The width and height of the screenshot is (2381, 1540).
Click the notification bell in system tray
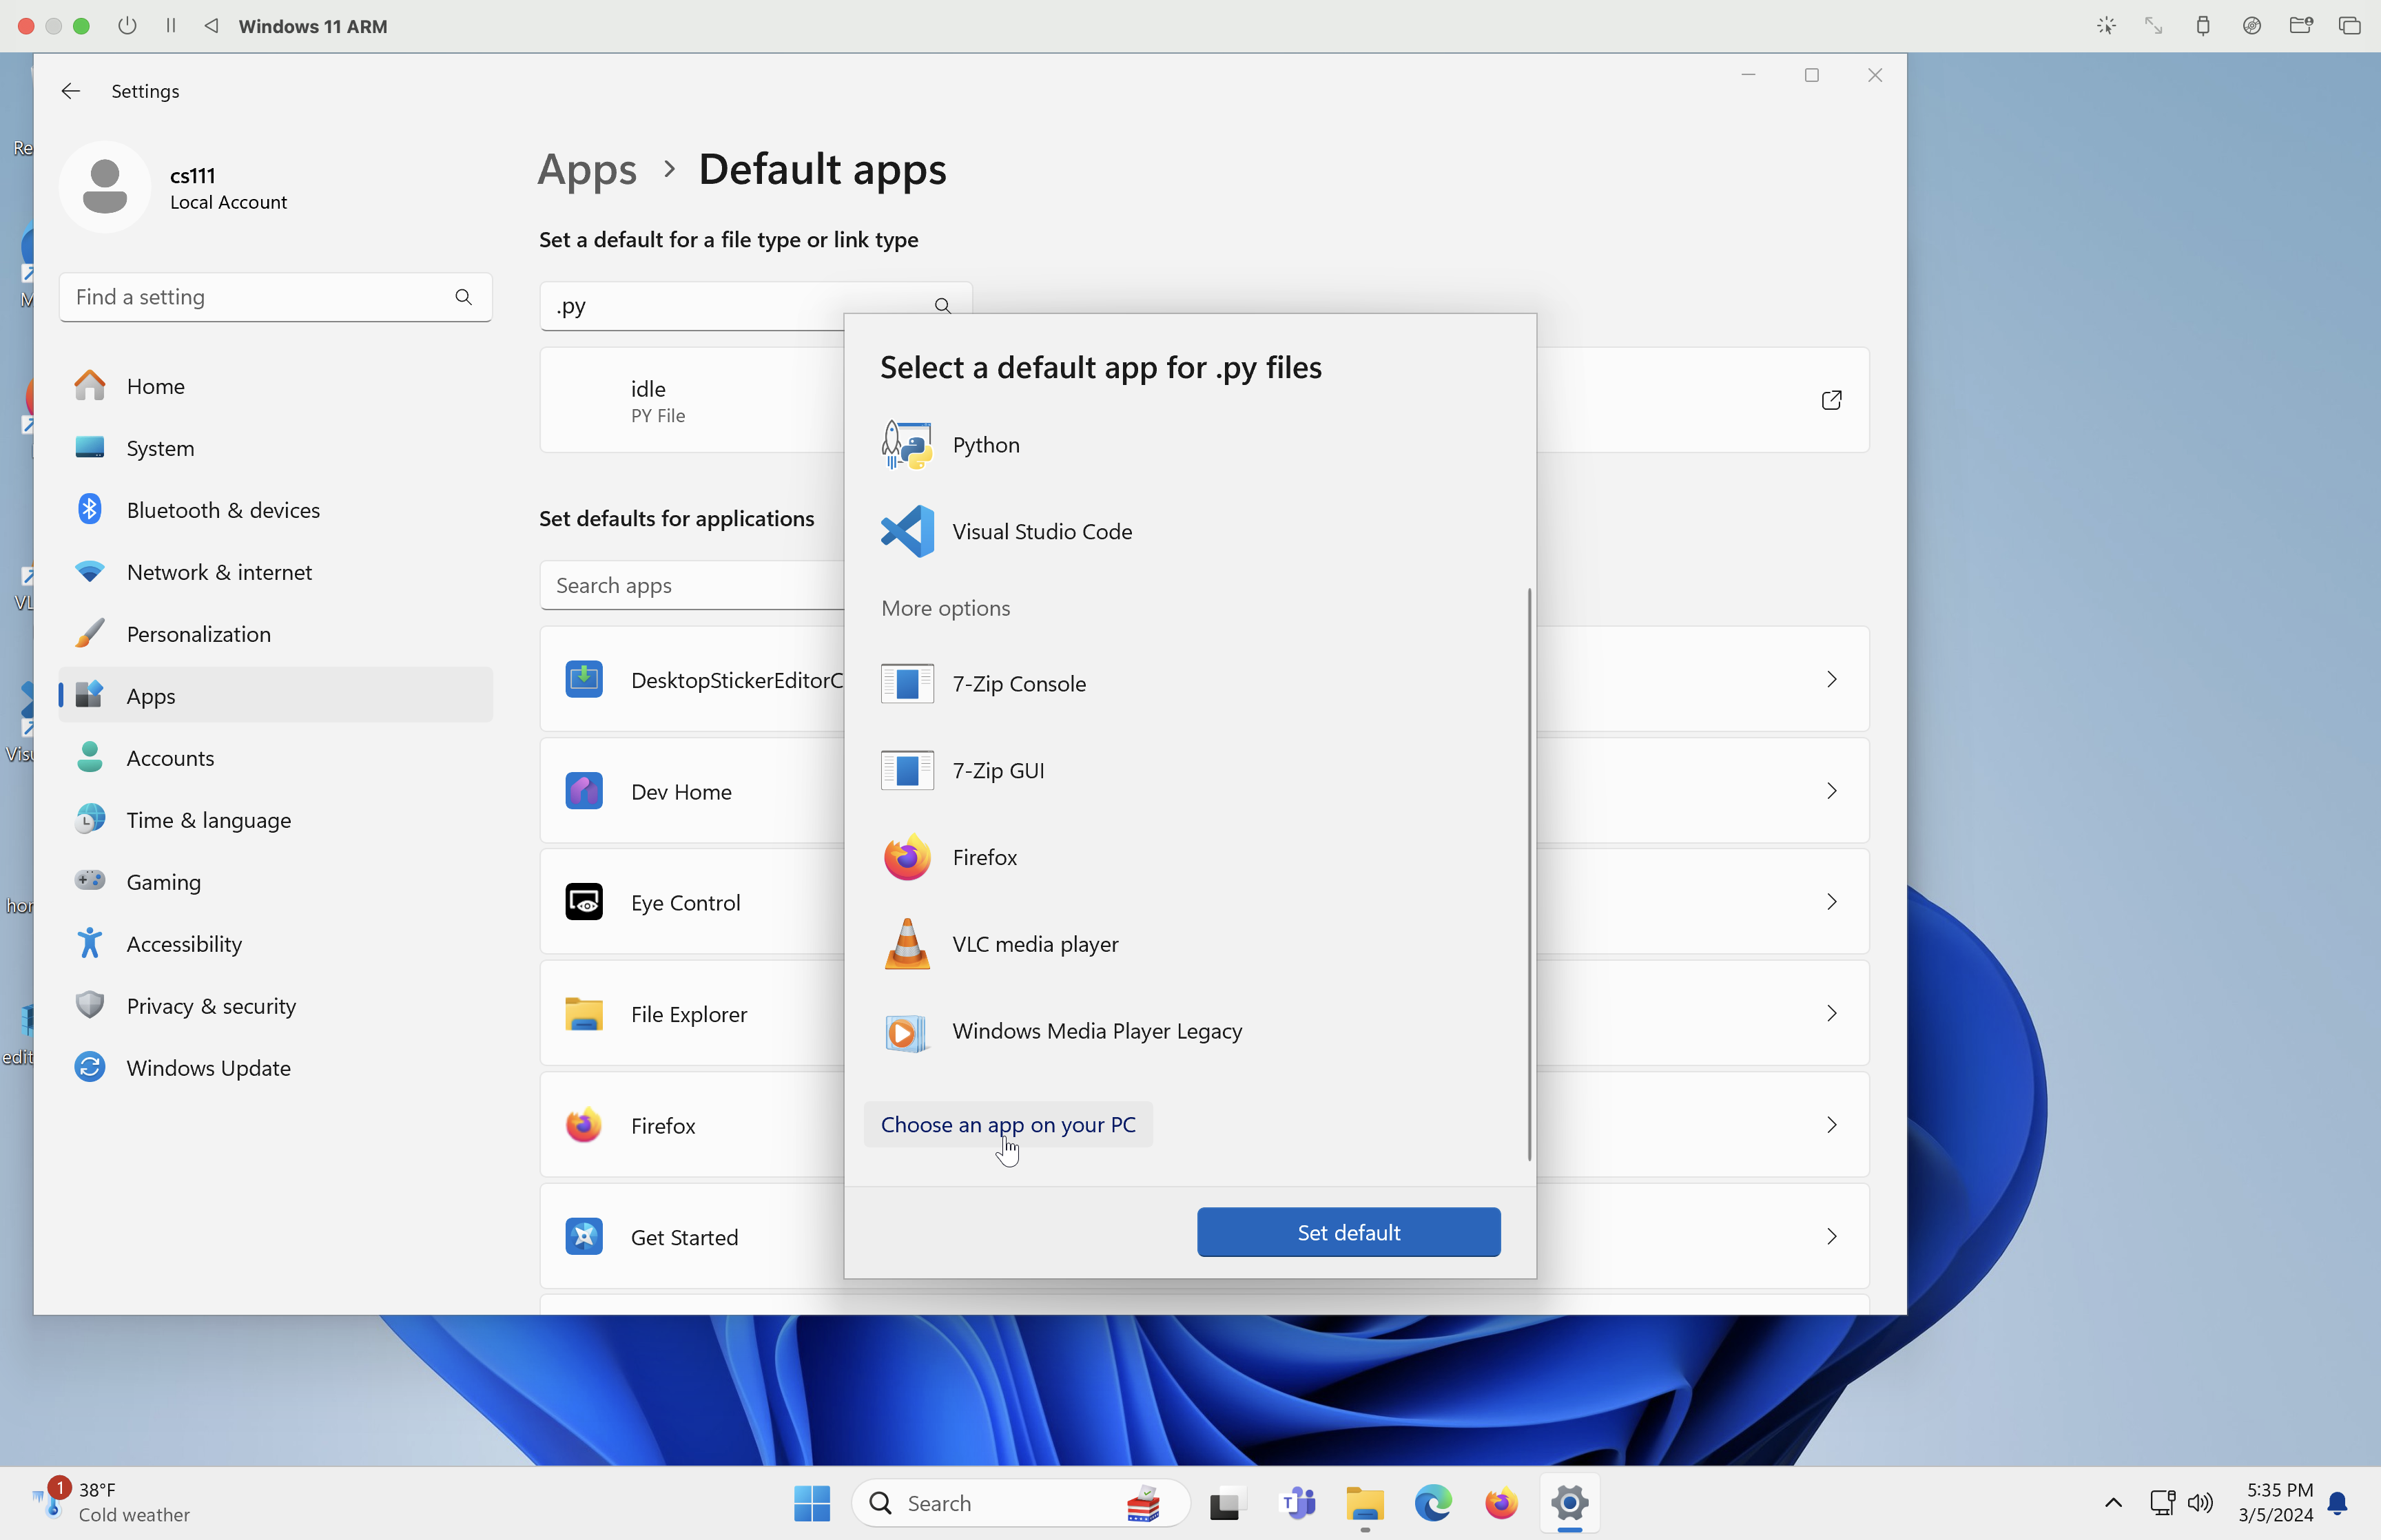pyautogui.click(x=2338, y=1503)
